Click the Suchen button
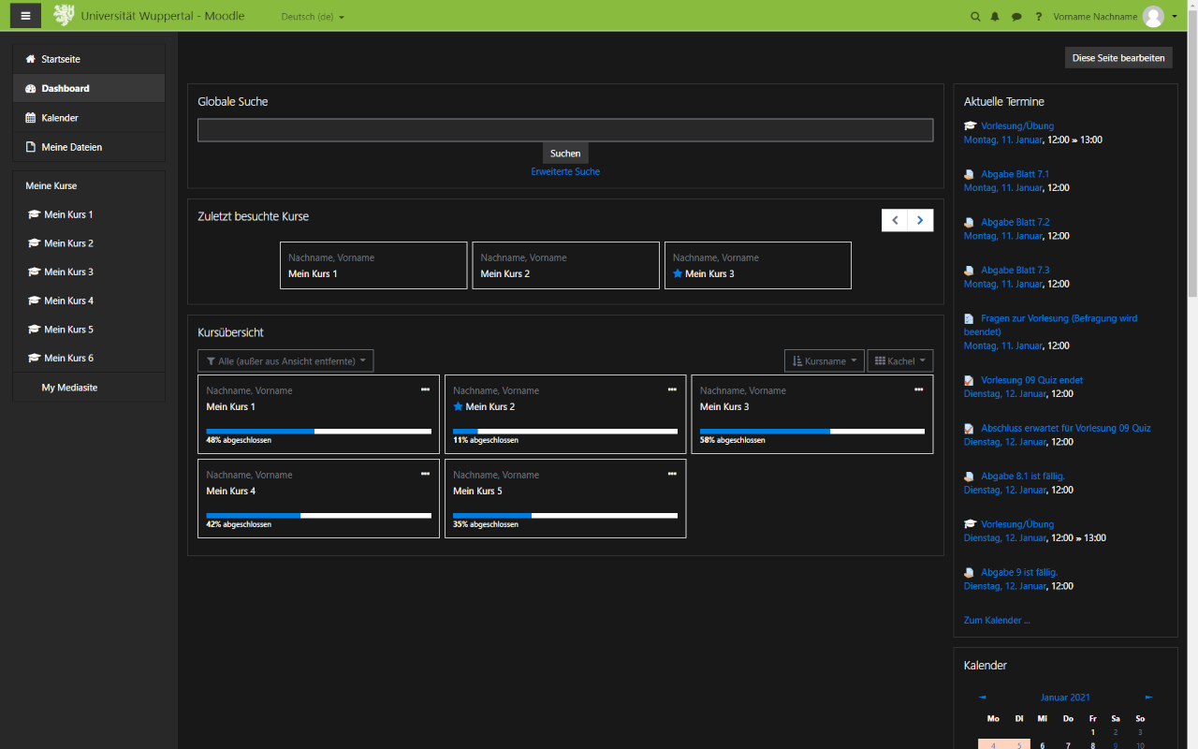Screen dimensions: 1198x749 pyautogui.click(x=565, y=153)
